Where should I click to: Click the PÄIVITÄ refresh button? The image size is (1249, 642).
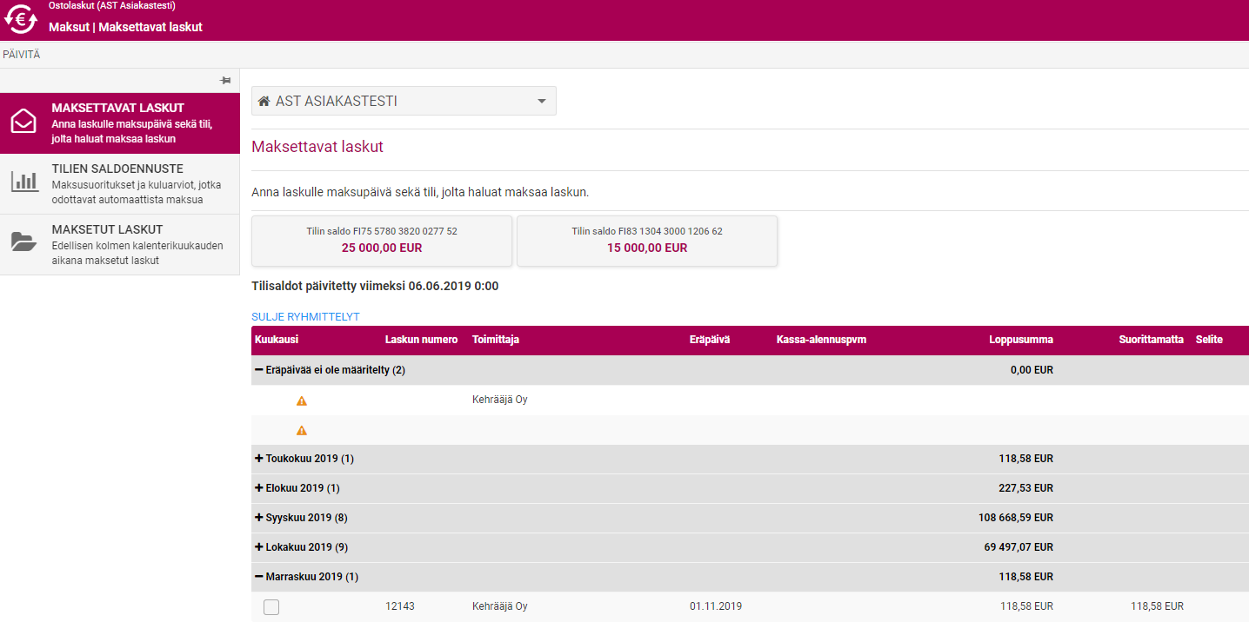(22, 55)
